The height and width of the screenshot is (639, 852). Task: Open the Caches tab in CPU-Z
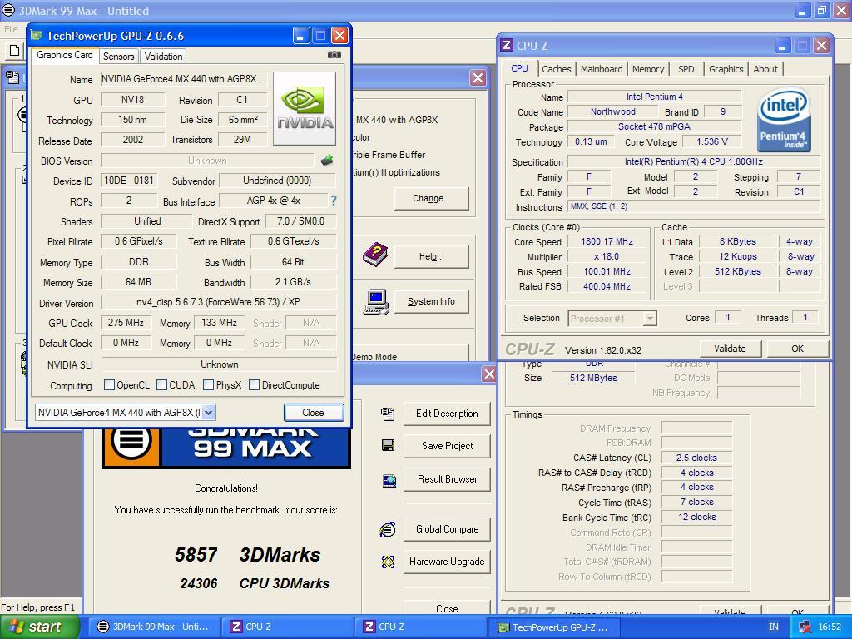pyautogui.click(x=557, y=69)
